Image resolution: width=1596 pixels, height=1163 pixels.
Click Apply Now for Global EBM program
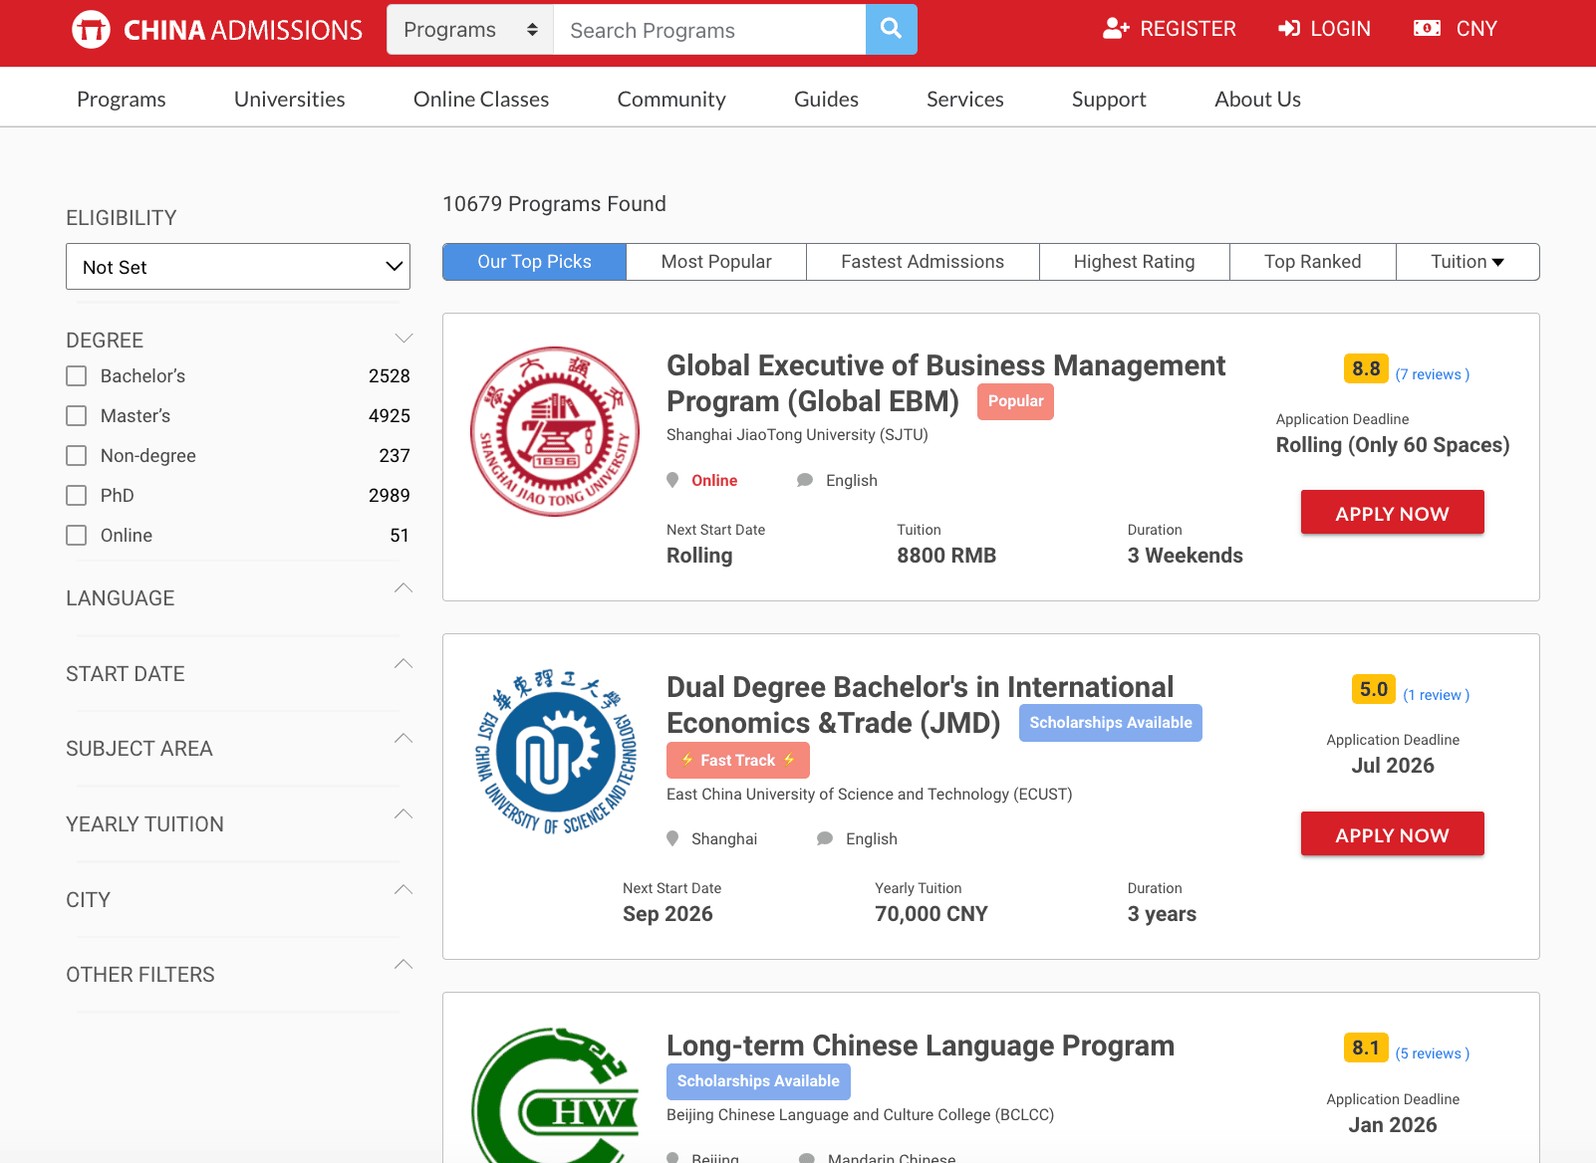point(1392,513)
